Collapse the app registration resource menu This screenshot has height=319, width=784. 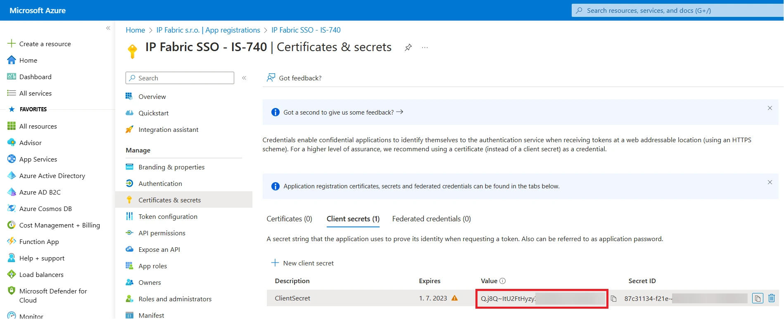(x=244, y=78)
